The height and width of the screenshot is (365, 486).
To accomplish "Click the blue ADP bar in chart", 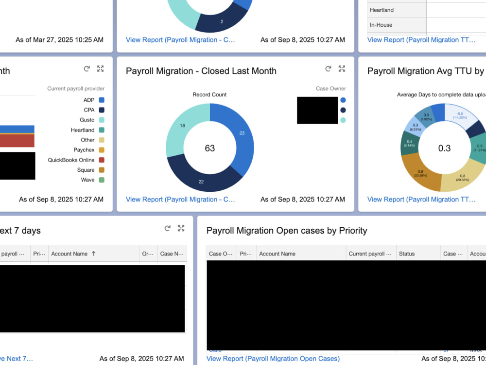I will click(17, 129).
